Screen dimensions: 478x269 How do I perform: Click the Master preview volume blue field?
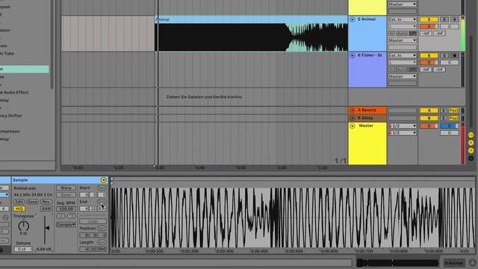pos(450,126)
